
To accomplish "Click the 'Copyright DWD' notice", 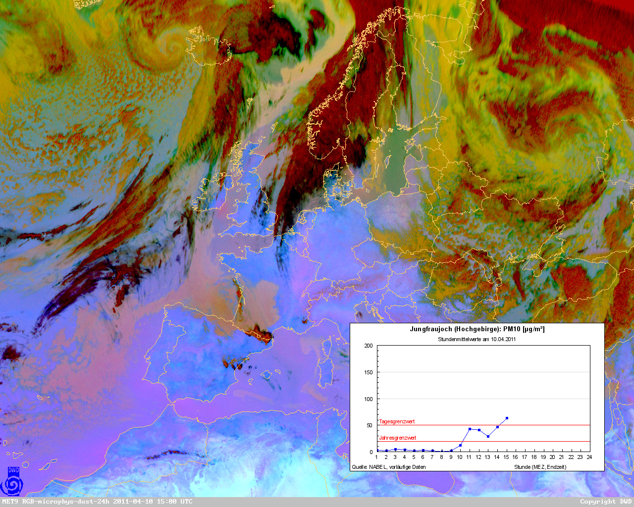I will (x=606, y=502).
